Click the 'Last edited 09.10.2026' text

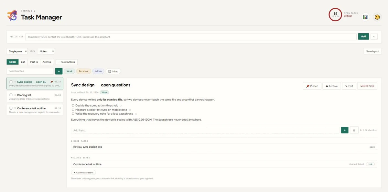(x=85, y=92)
